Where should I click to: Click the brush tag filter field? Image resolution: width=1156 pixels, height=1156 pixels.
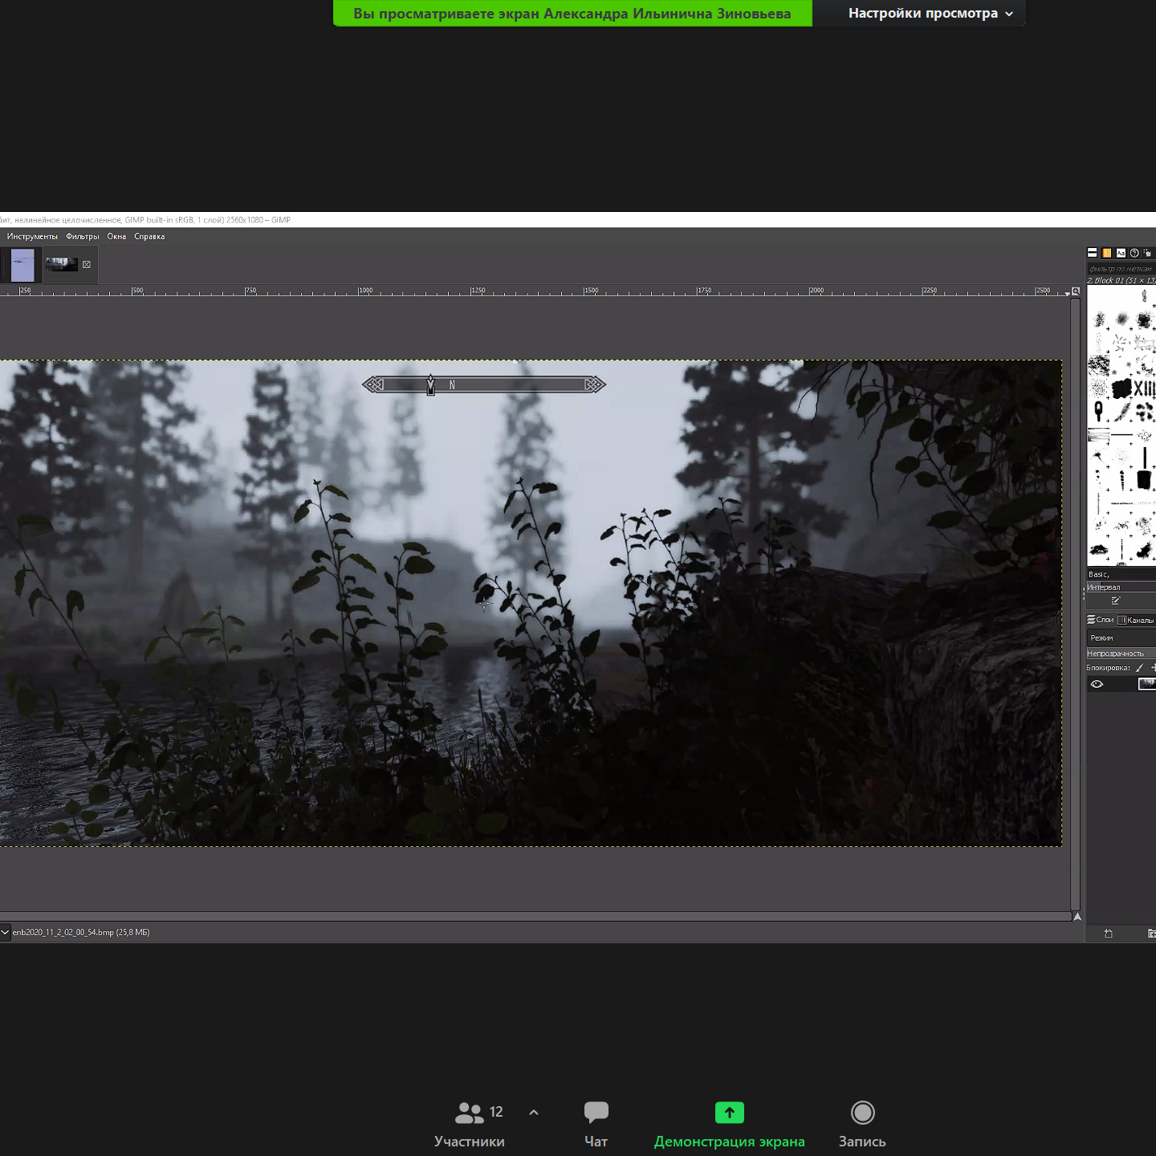(1121, 269)
